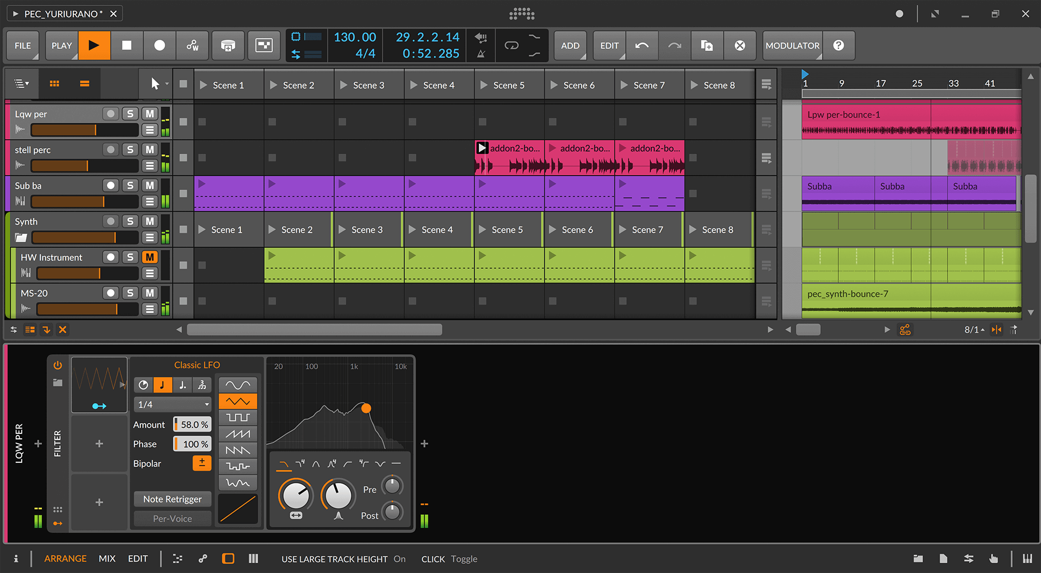Solo the Sub ba track
The image size is (1041, 573).
point(130,185)
